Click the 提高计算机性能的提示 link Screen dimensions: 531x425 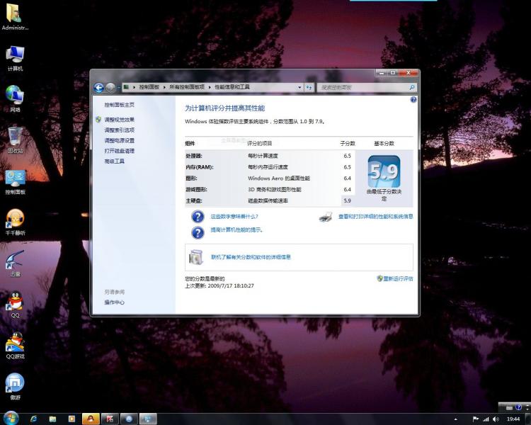(x=236, y=229)
